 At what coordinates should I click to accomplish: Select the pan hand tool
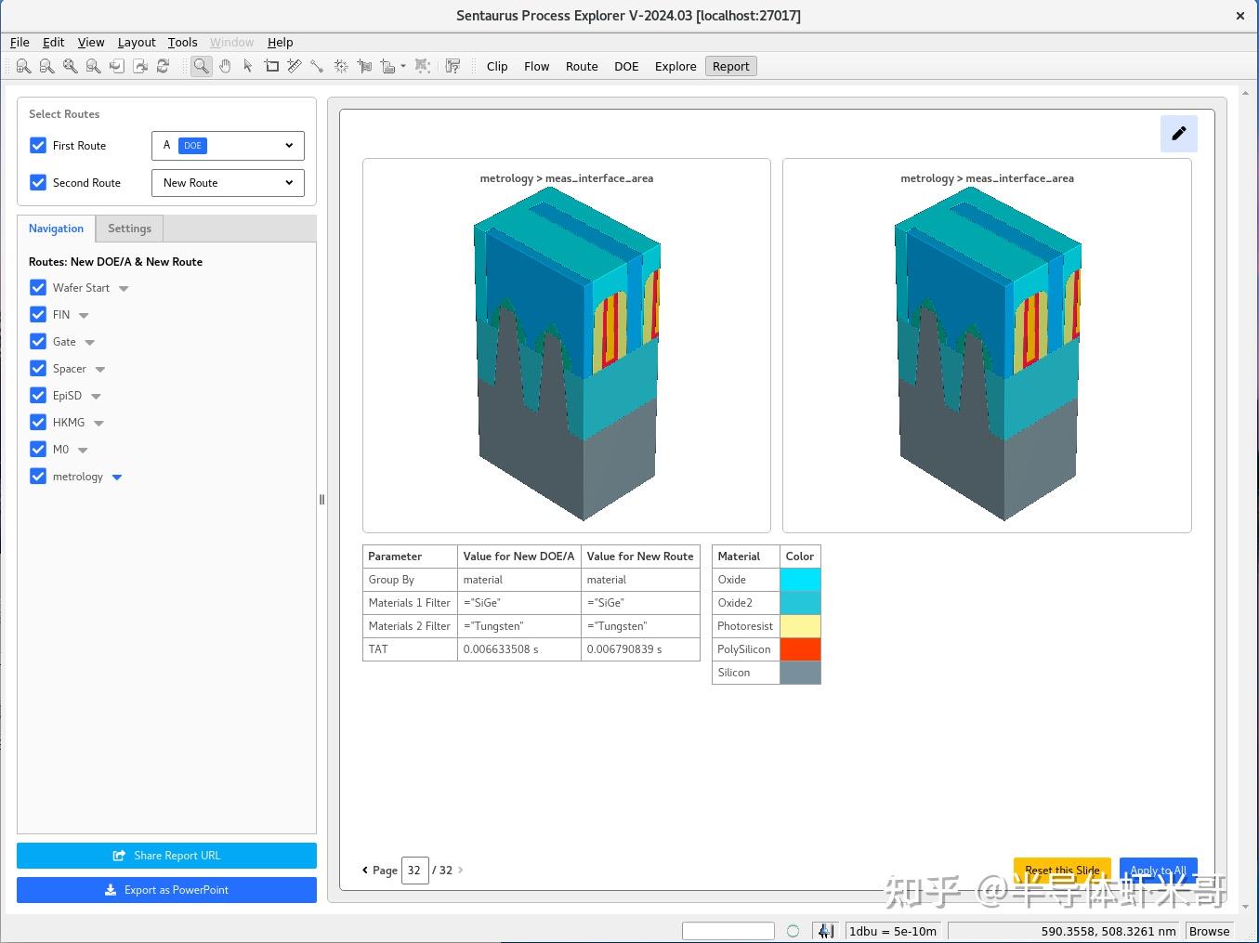[x=225, y=66]
